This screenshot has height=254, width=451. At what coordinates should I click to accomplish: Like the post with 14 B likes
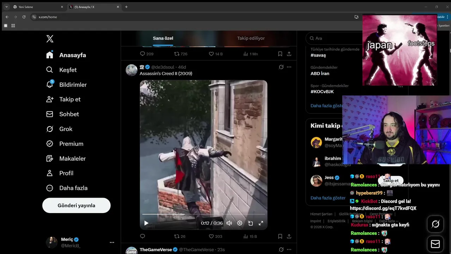[216, 54]
